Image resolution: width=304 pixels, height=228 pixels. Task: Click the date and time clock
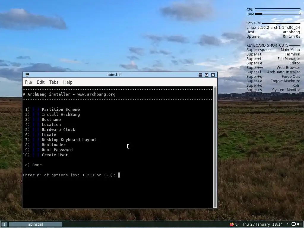262,224
